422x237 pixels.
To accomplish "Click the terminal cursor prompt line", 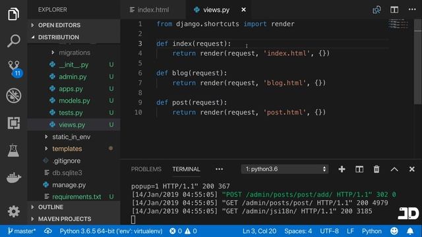I will (133, 219).
